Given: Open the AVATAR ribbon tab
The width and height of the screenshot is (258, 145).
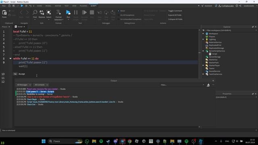Looking at the screenshot, I should pyautogui.click(x=58, y=6).
